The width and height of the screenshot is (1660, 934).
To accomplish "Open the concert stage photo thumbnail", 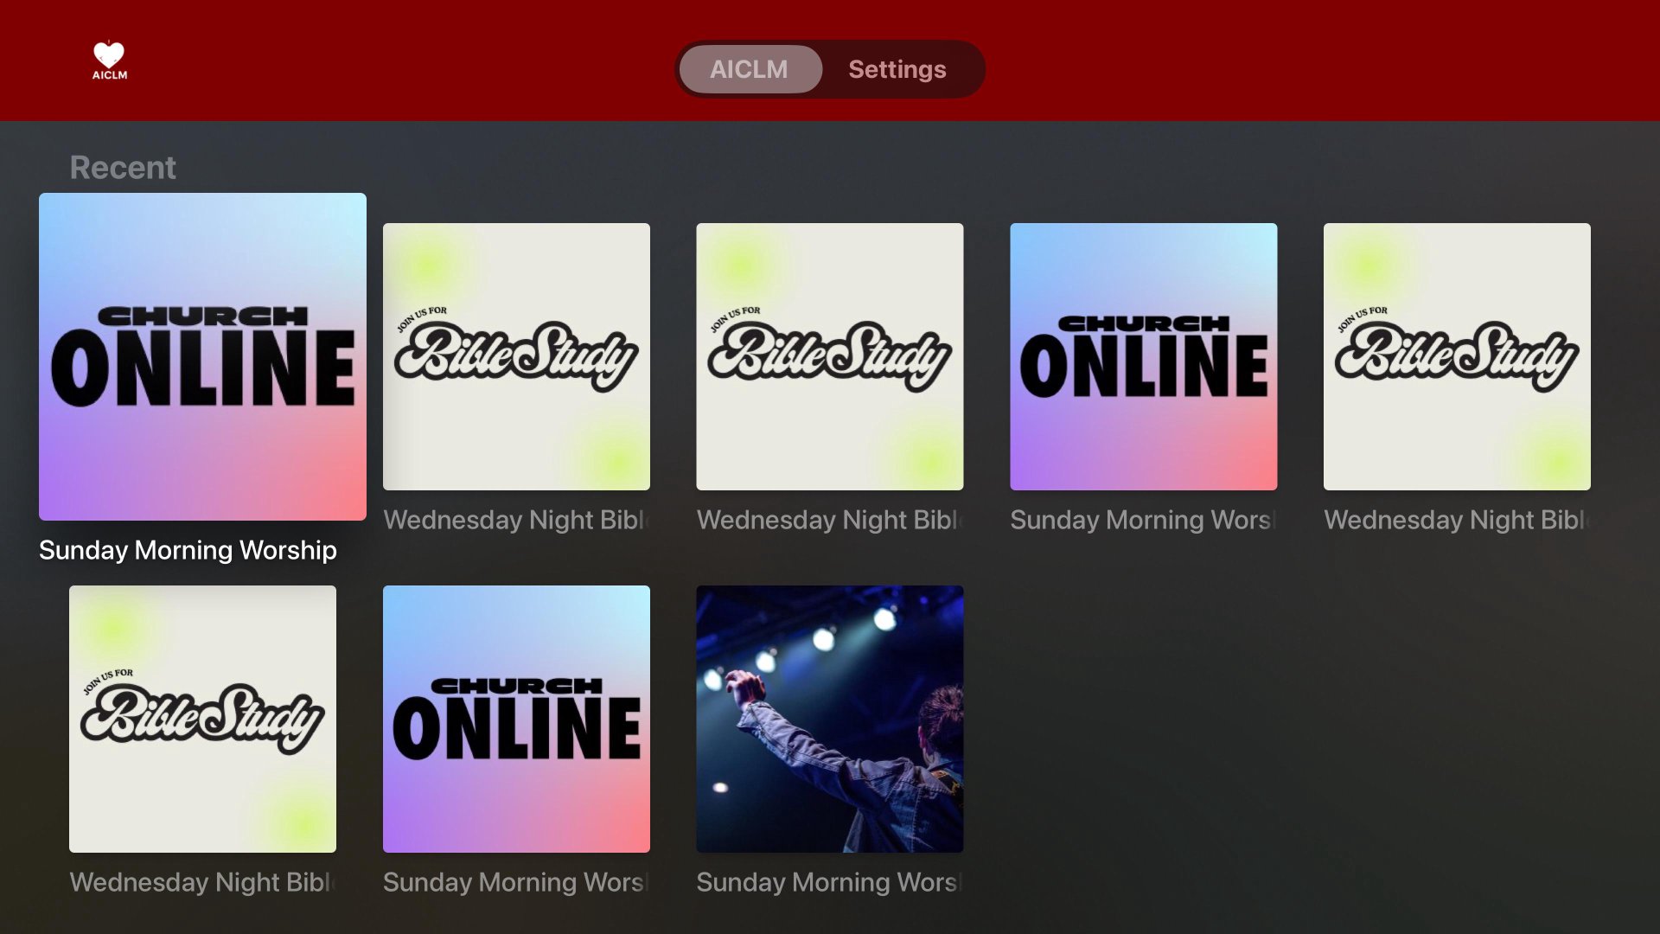I will coord(829,719).
